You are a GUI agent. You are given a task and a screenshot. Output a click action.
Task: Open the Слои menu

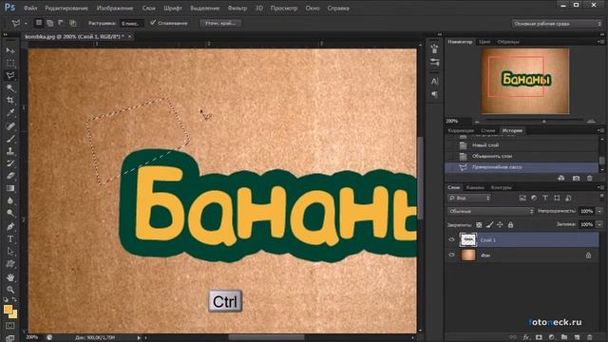148,8
